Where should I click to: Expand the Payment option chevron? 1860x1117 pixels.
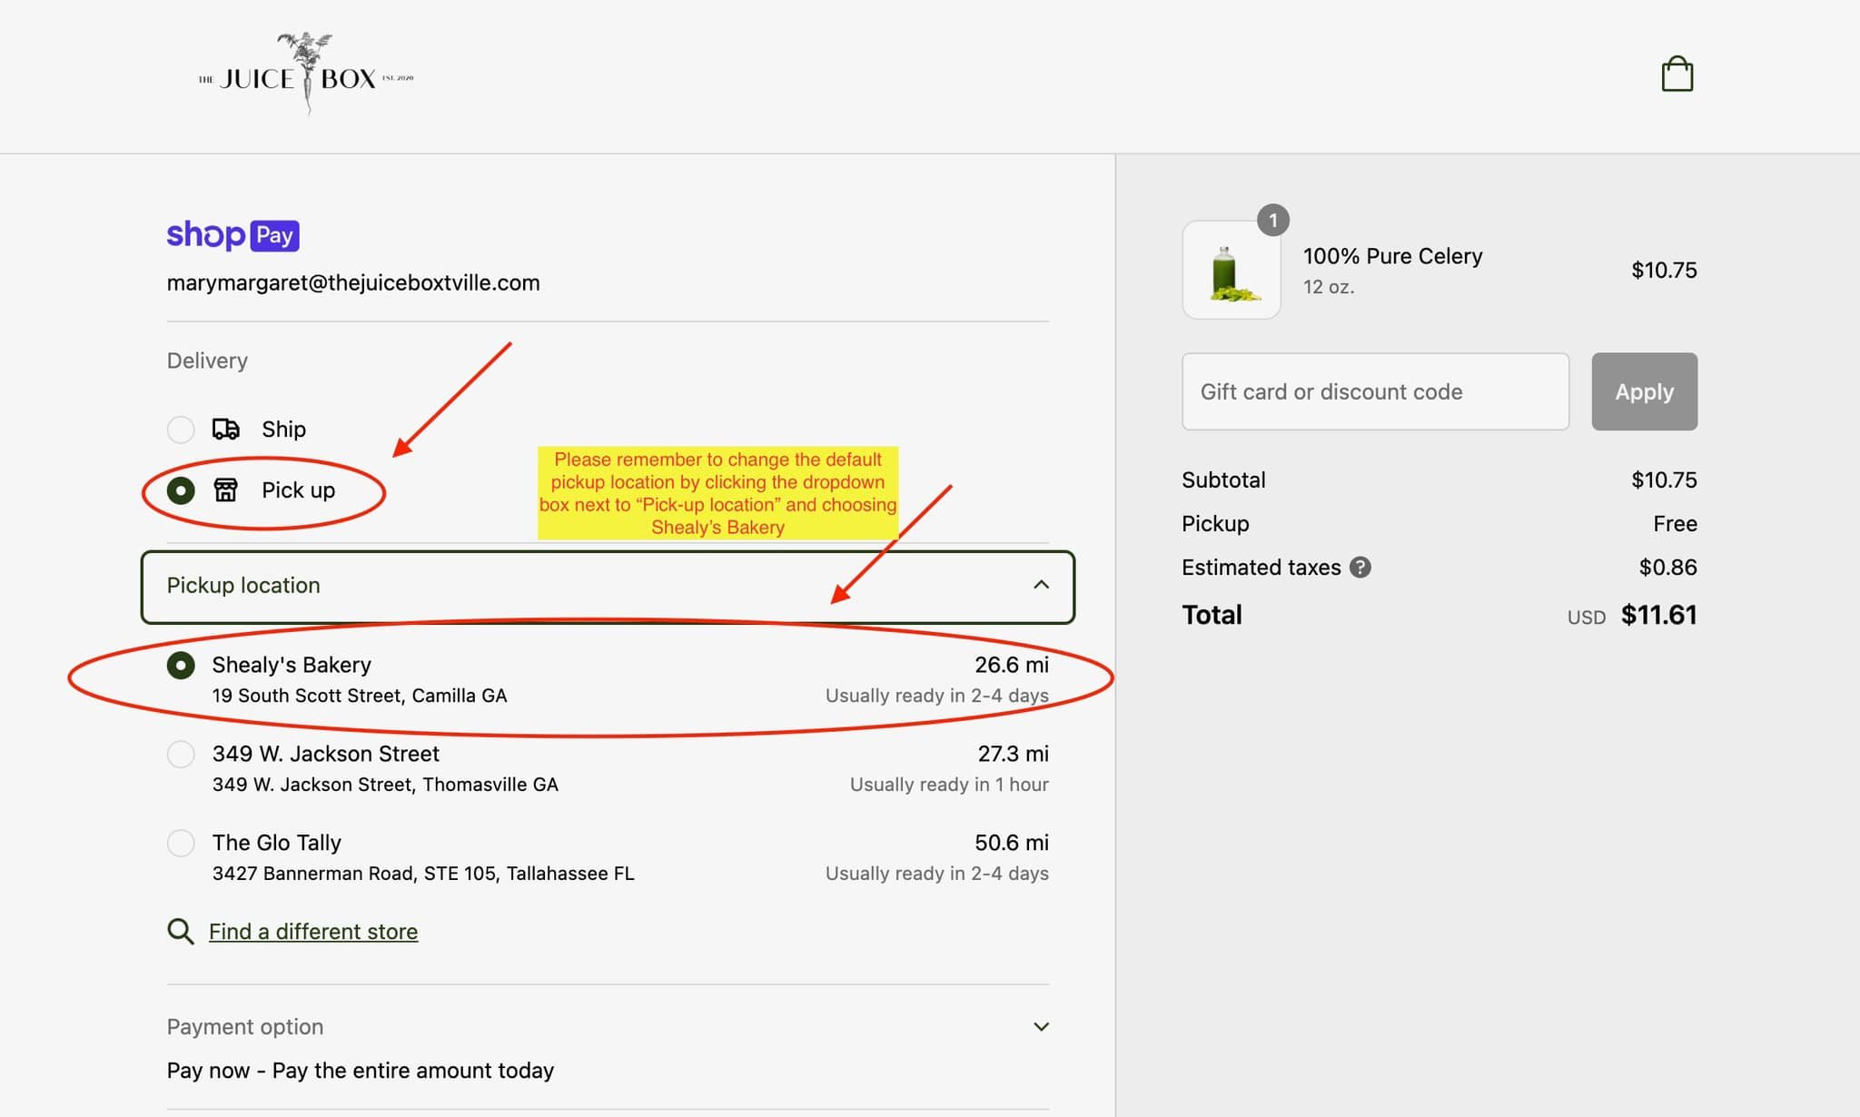point(1041,1027)
